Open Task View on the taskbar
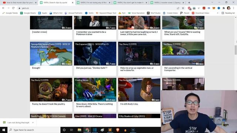 (x=71, y=130)
